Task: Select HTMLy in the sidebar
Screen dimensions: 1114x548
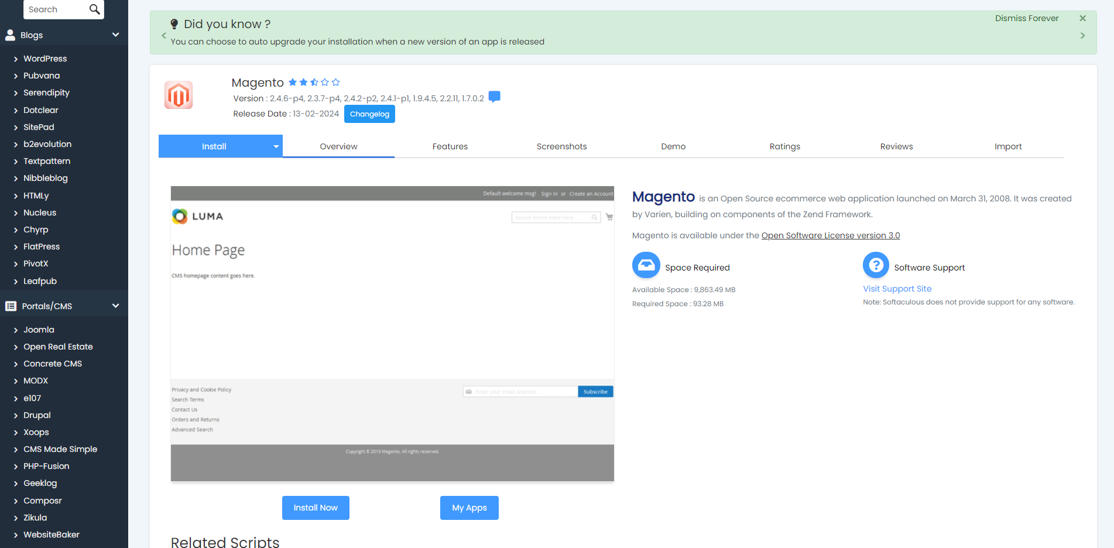Action: tap(36, 196)
